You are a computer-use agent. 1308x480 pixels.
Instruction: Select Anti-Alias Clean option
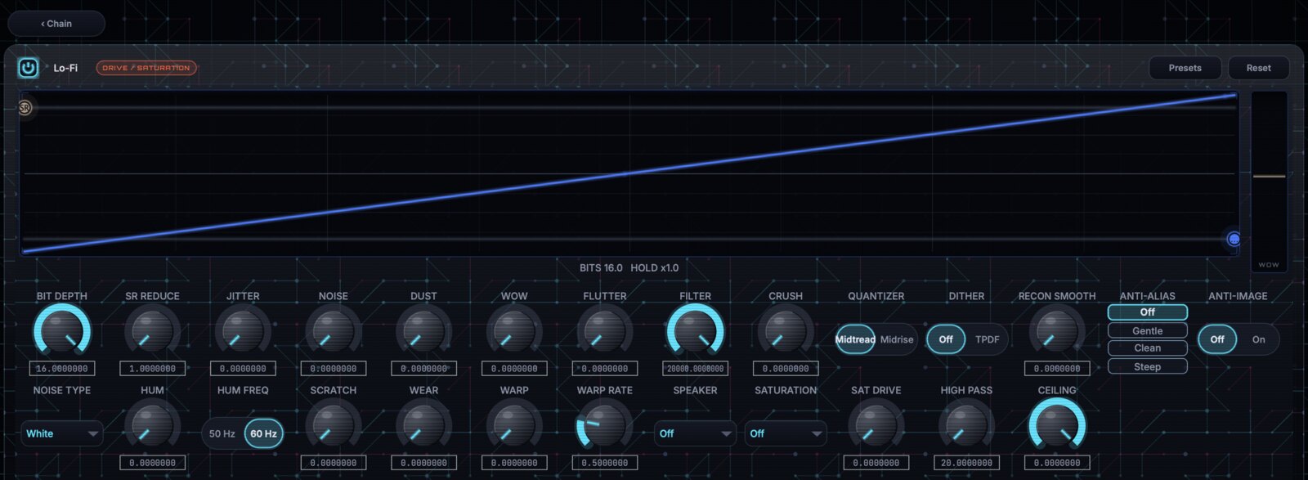click(1147, 348)
